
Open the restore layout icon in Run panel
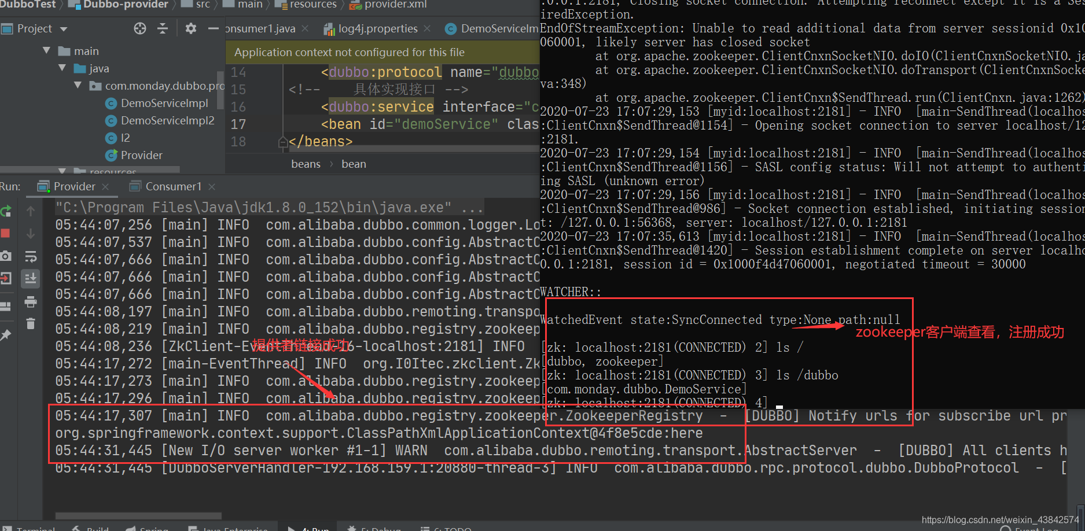pos(5,307)
